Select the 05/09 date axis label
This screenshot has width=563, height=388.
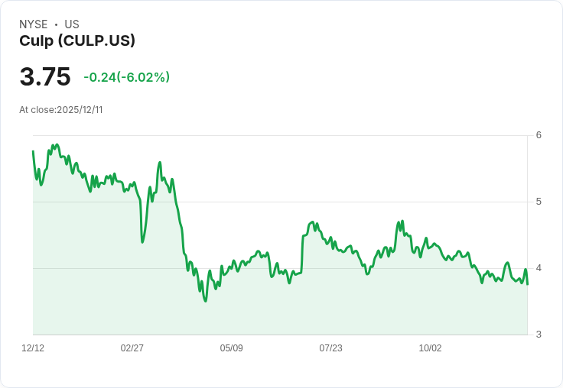coord(232,348)
